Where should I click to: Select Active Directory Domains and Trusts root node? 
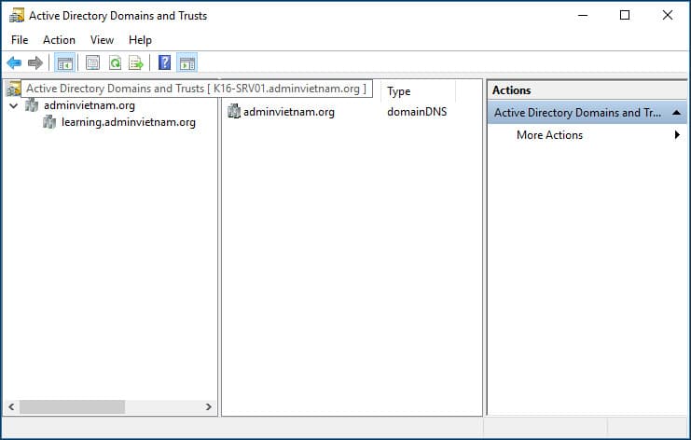(196, 89)
